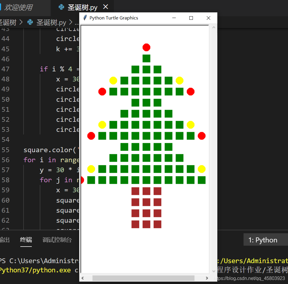Click the Turtle Graphics feather icon
This screenshot has width=288, height=284.
point(85,18)
